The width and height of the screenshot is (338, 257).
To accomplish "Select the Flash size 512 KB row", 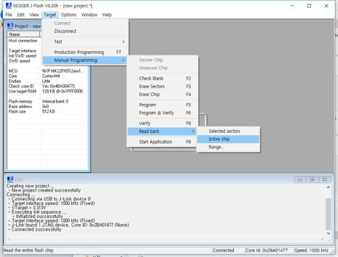I will click(x=47, y=111).
